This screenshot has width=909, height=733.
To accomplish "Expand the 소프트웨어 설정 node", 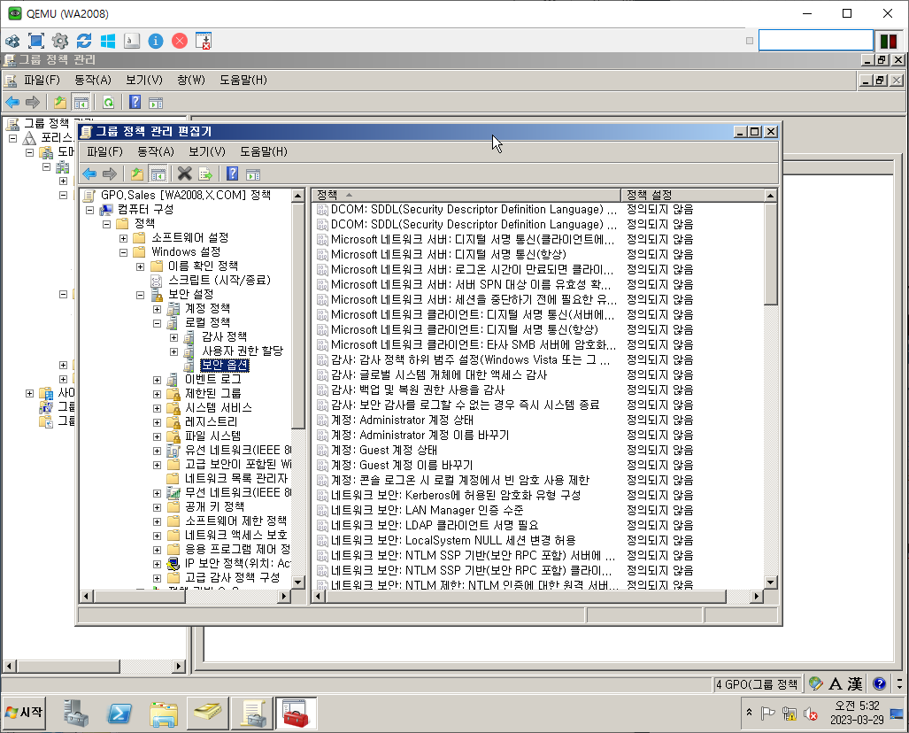I will pos(124,238).
